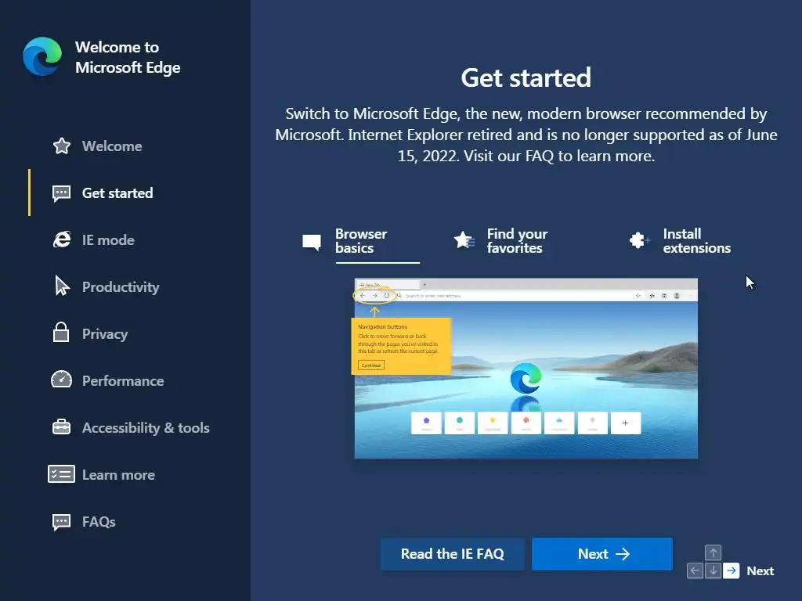Click the Read the IE FAQ button

click(x=452, y=554)
